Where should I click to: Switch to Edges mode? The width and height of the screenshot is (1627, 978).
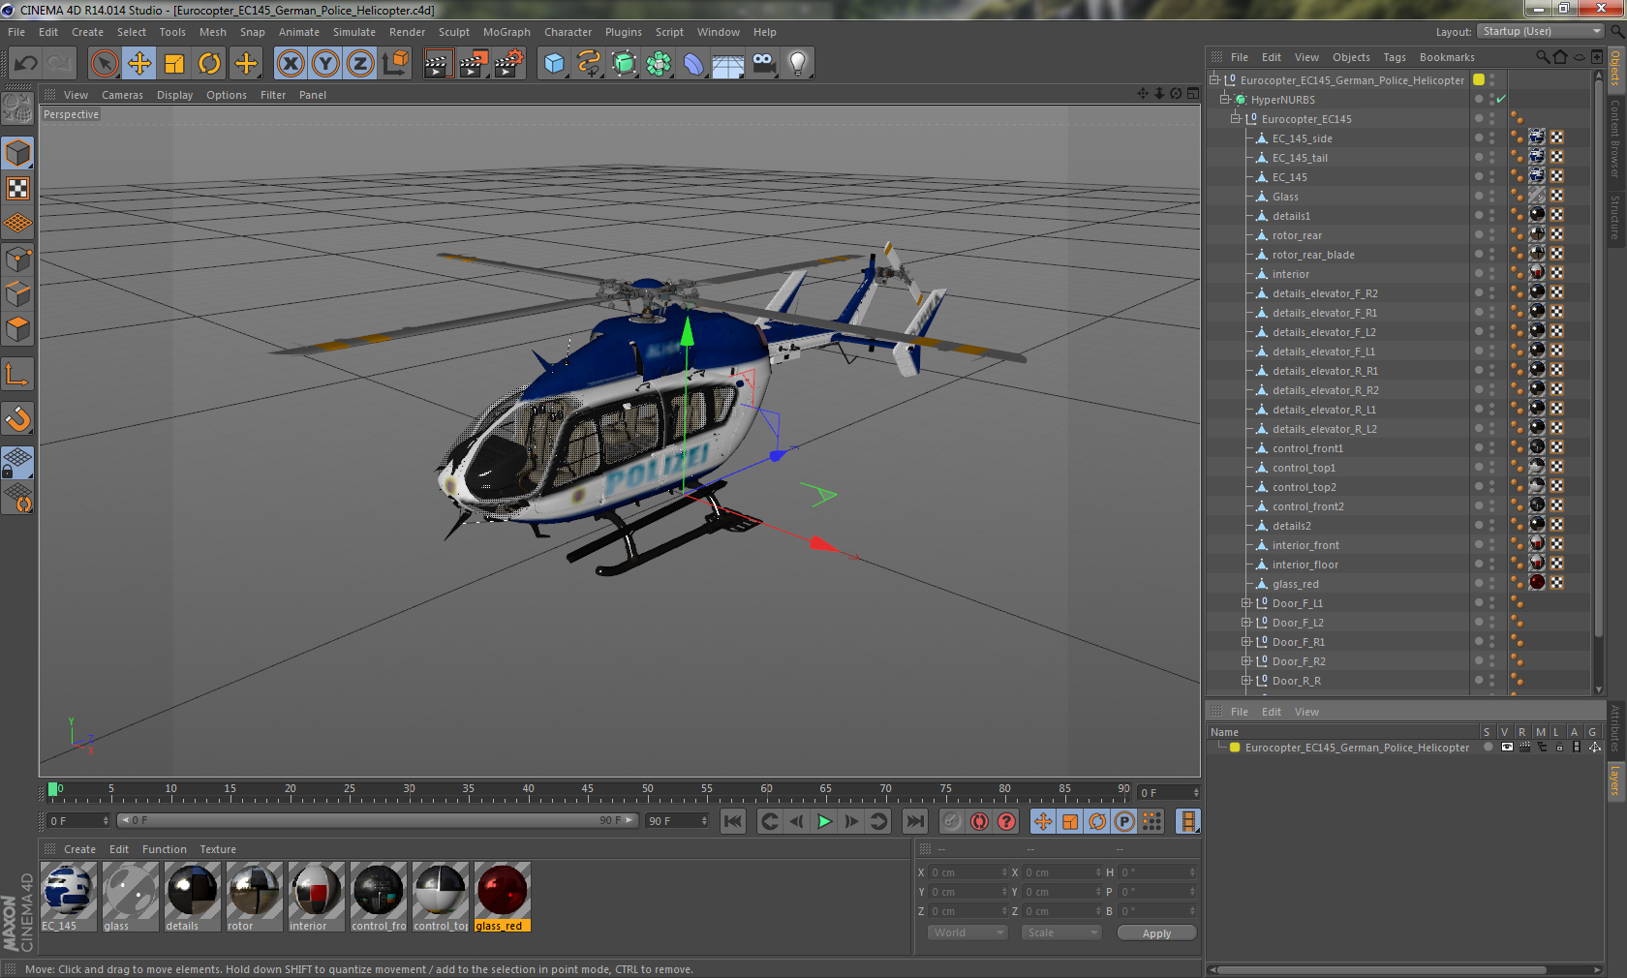coord(17,293)
